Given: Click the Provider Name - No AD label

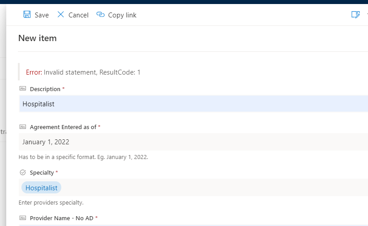Looking at the screenshot, I should click(62, 218).
